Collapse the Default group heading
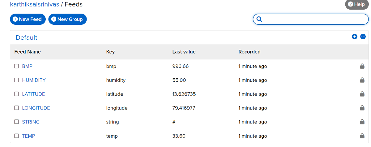 point(27,37)
